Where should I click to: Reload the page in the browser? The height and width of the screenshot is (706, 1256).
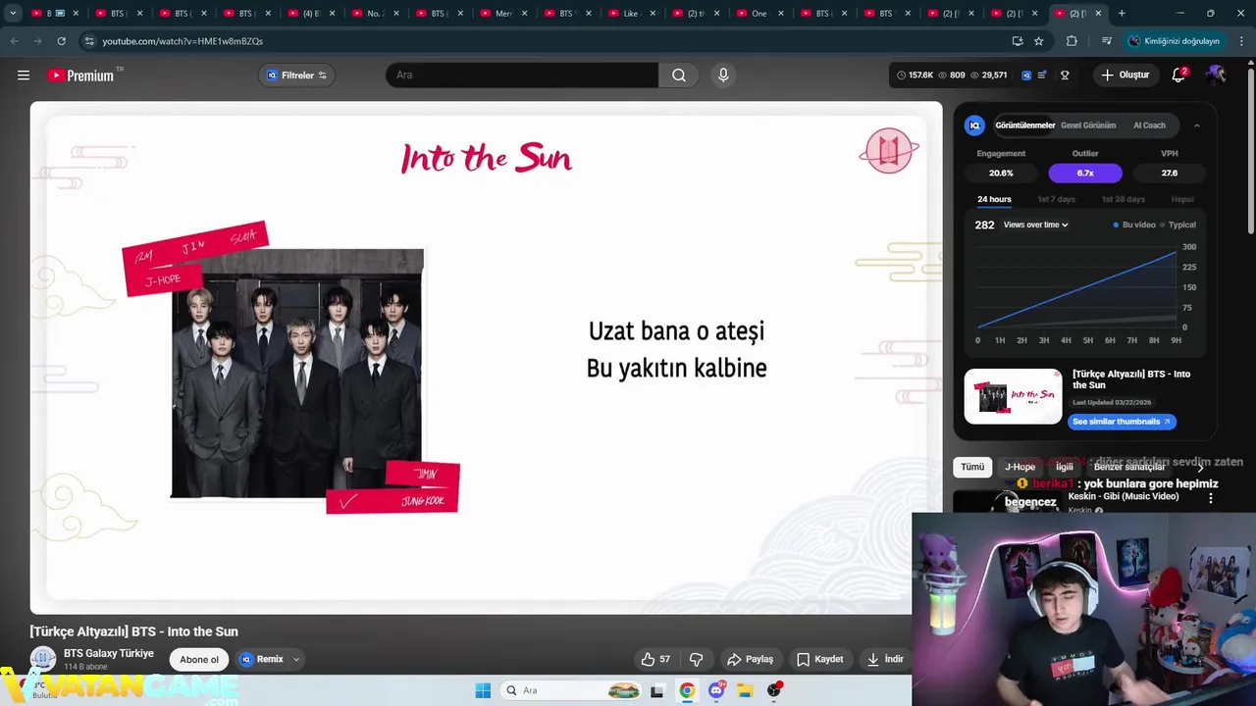(61, 41)
